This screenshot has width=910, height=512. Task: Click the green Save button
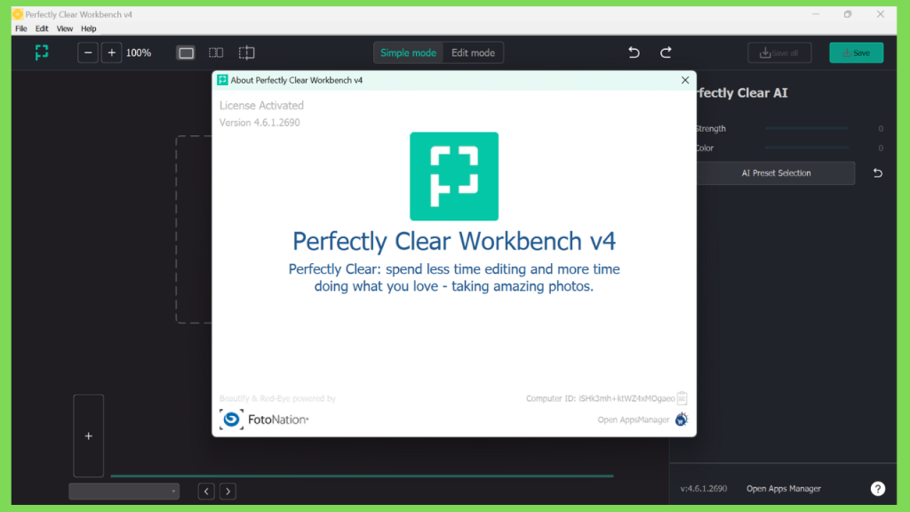pyautogui.click(x=856, y=52)
